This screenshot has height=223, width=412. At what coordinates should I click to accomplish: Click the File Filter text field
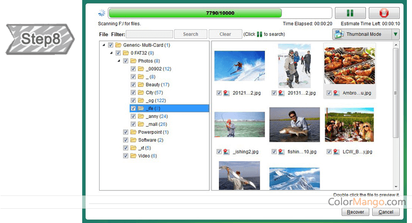pyautogui.click(x=149, y=34)
